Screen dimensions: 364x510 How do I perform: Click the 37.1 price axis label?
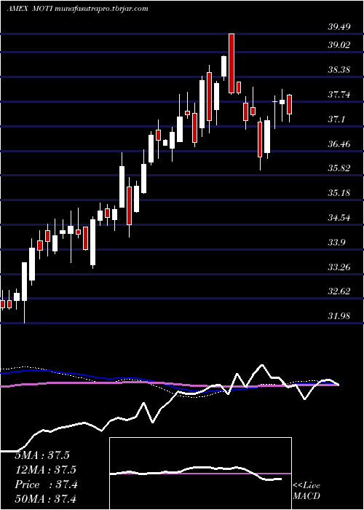tap(336, 119)
